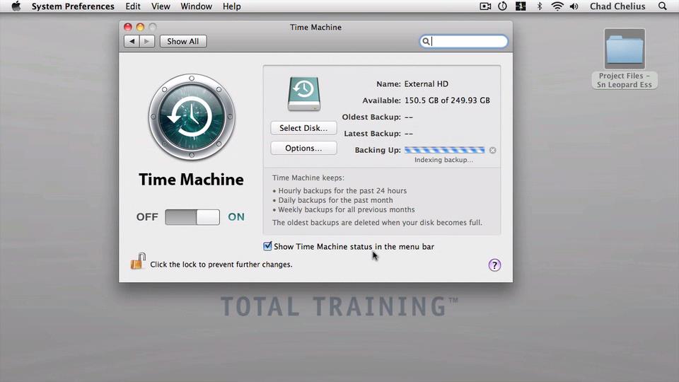Click the 'Project Files - Sn Leopard Ess' label
The image size is (679, 382).
point(625,80)
